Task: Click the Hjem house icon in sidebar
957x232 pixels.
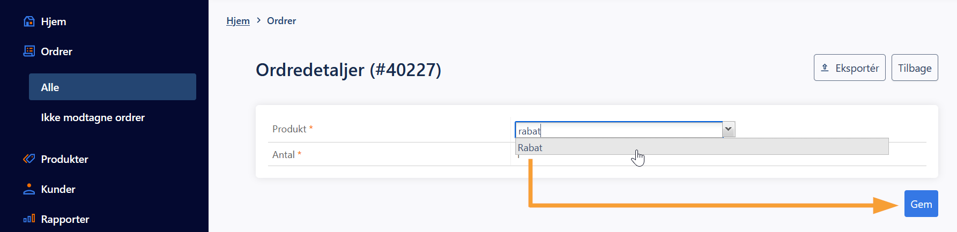Action: tap(29, 21)
